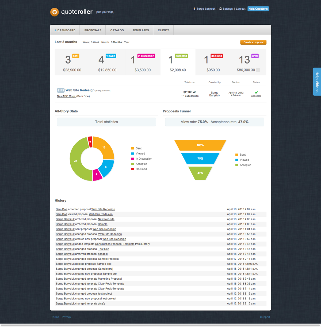Open the Proposals tab

[x=93, y=30]
